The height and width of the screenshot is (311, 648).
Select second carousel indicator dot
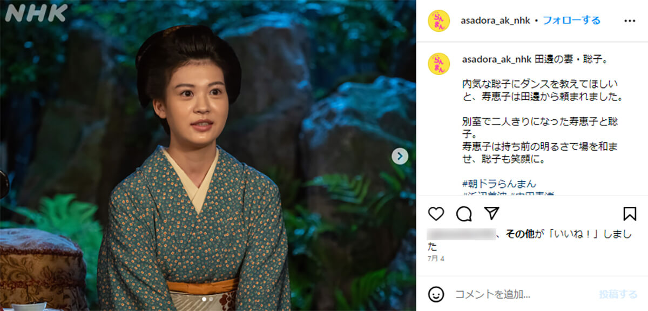click(x=211, y=299)
